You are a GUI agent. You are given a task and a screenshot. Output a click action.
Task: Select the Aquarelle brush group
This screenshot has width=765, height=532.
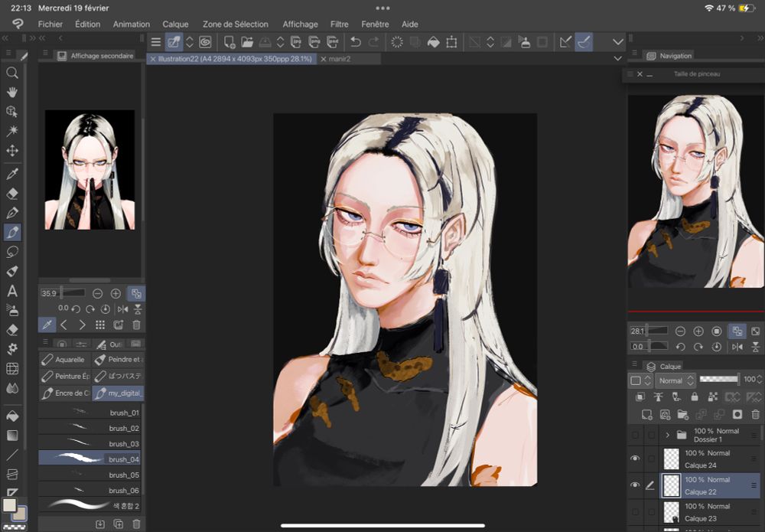point(64,360)
